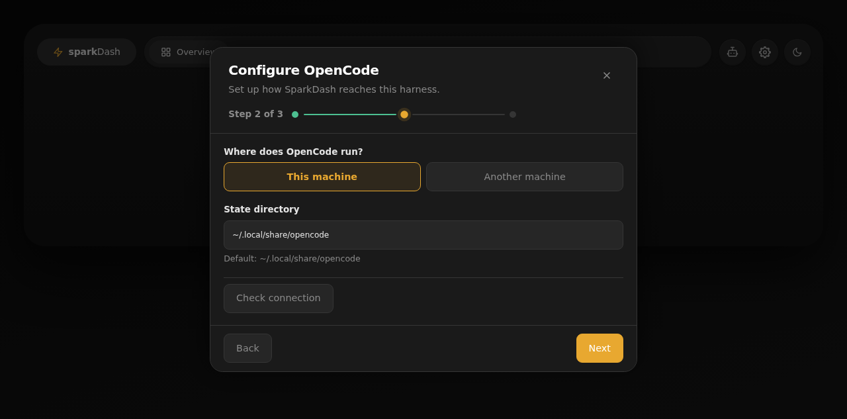Click the robot agent icon in header
Screen dimensions: 847x419
click(x=733, y=52)
